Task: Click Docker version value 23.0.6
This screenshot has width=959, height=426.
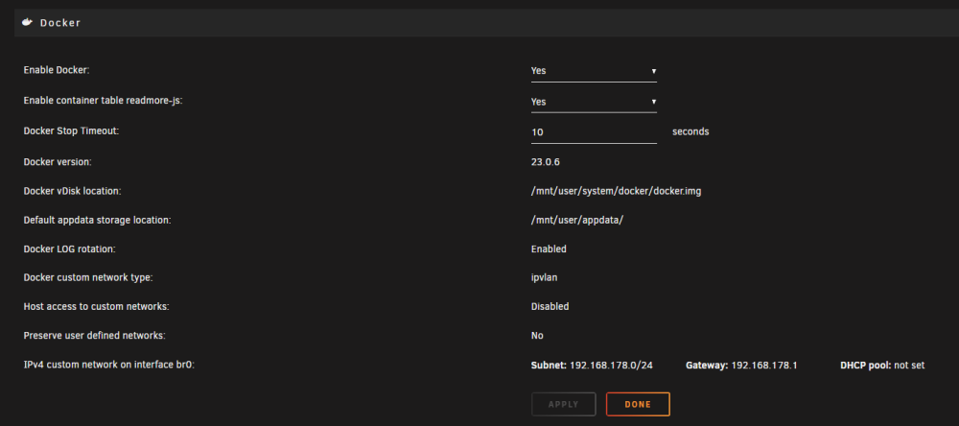Action: (546, 162)
